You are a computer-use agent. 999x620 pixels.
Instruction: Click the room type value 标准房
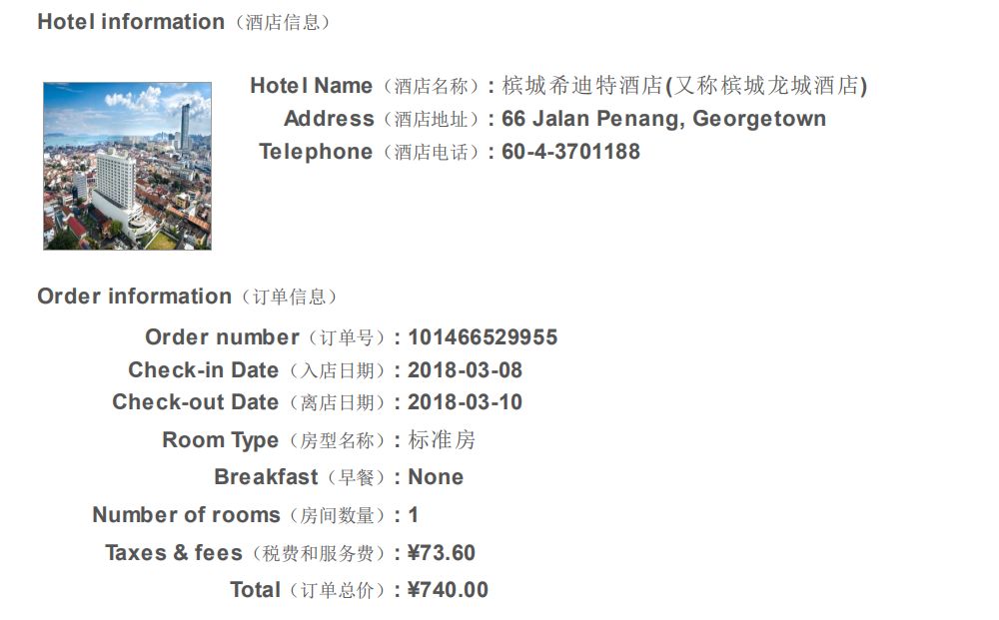(x=442, y=440)
